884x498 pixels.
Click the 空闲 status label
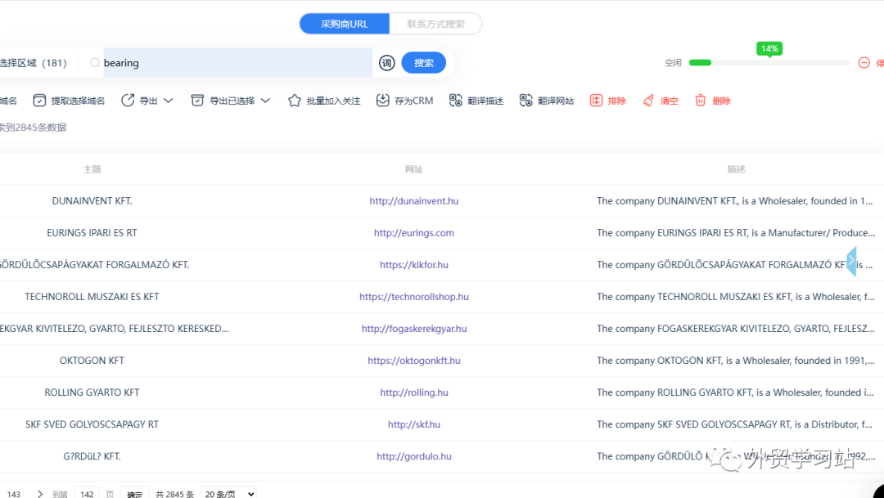click(x=673, y=62)
